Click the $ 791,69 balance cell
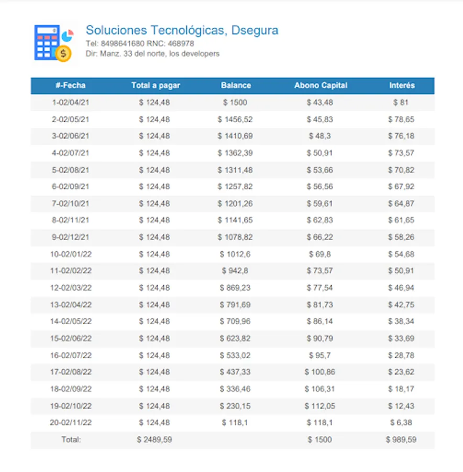 coord(235,305)
